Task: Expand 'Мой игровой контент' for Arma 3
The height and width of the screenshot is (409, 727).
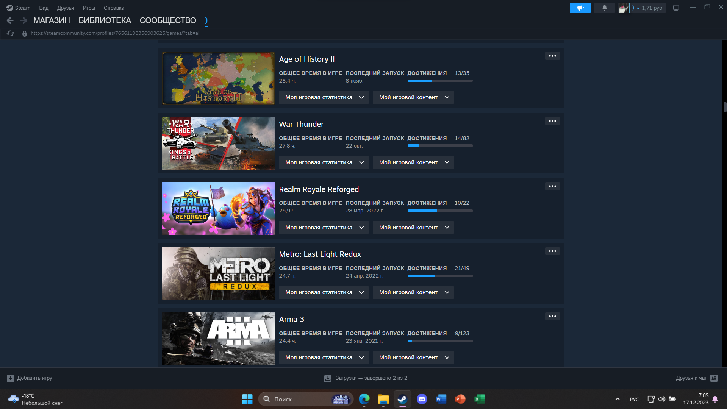Action: 413,357
